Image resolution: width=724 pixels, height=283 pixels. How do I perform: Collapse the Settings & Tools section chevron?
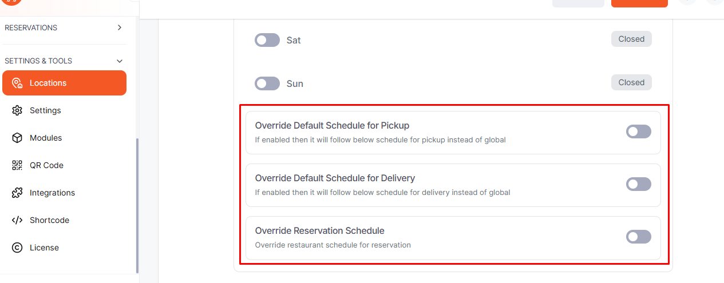click(119, 61)
